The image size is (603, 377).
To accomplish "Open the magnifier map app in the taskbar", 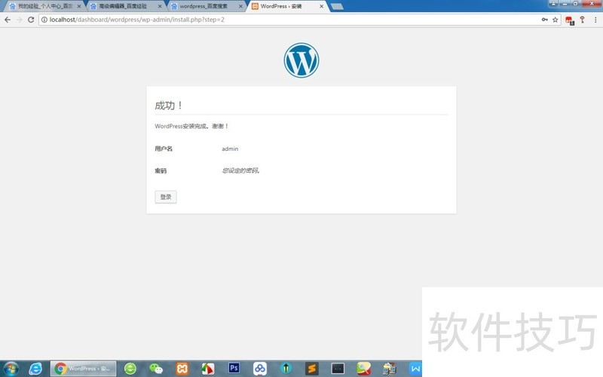I will pyautogui.click(x=363, y=369).
